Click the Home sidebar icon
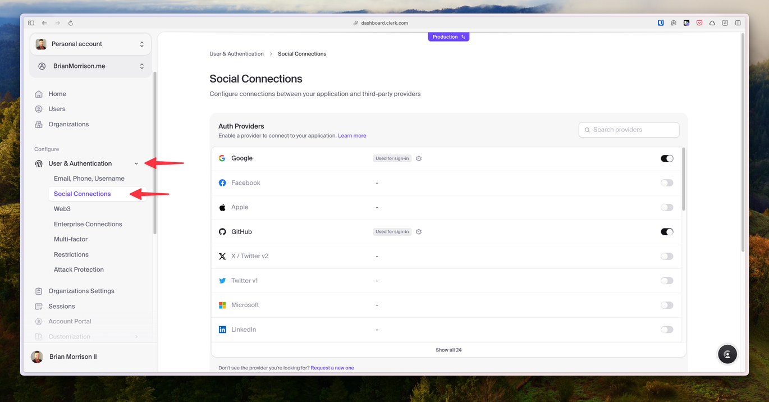Screen dimensions: 769x402 (x=39, y=94)
